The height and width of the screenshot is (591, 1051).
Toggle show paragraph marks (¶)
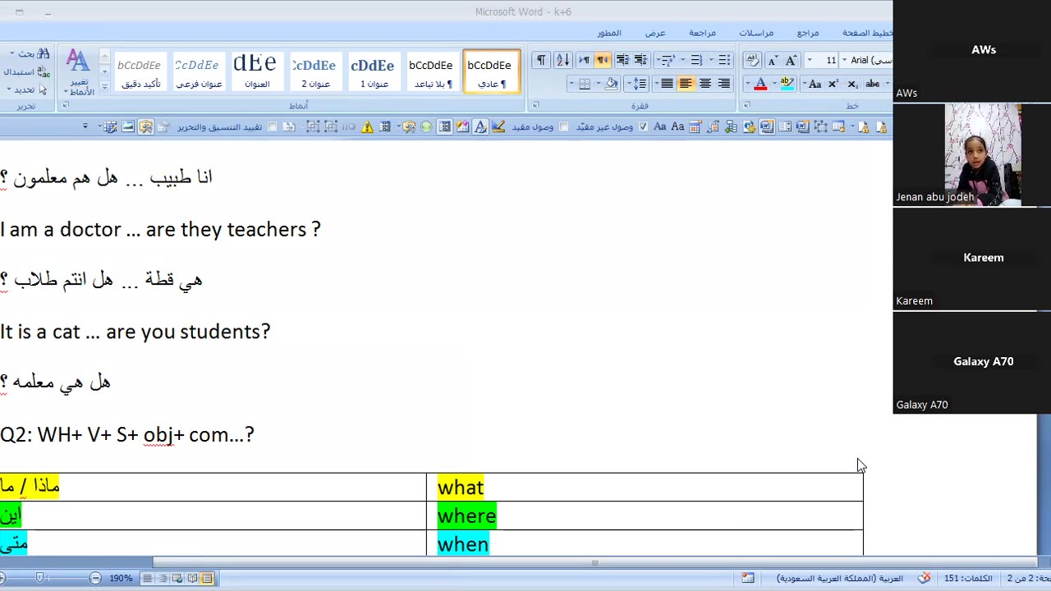(x=541, y=60)
